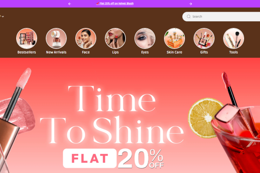The width and height of the screenshot is (260, 173).
Task: Choose the Skin Care category icon
Action: pyautogui.click(x=175, y=38)
